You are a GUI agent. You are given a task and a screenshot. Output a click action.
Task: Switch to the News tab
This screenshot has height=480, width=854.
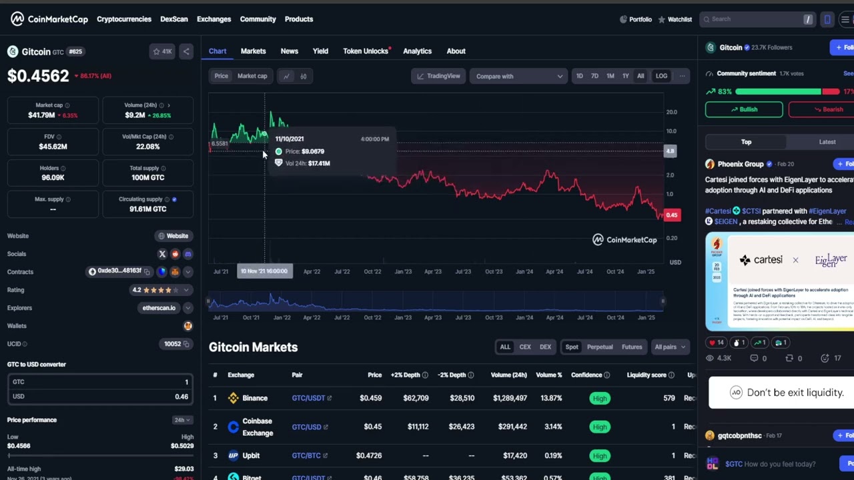coord(289,51)
